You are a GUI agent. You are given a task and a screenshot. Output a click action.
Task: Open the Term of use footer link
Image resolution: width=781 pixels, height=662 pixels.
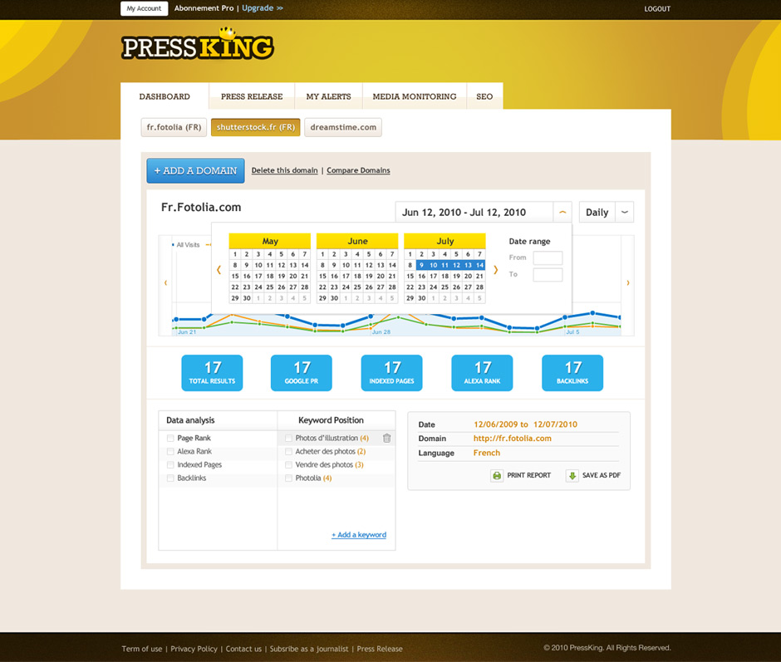click(142, 649)
